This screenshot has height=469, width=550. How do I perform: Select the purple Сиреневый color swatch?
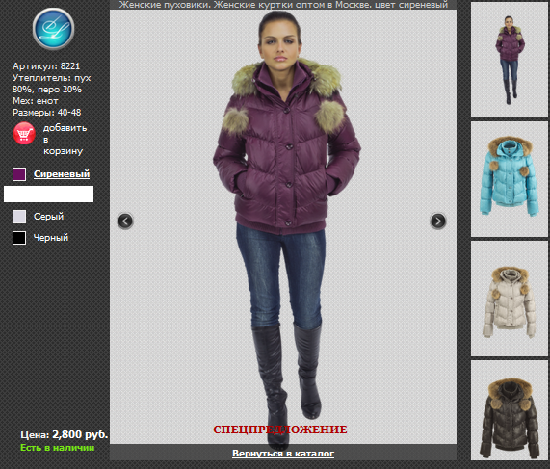pos(19,174)
